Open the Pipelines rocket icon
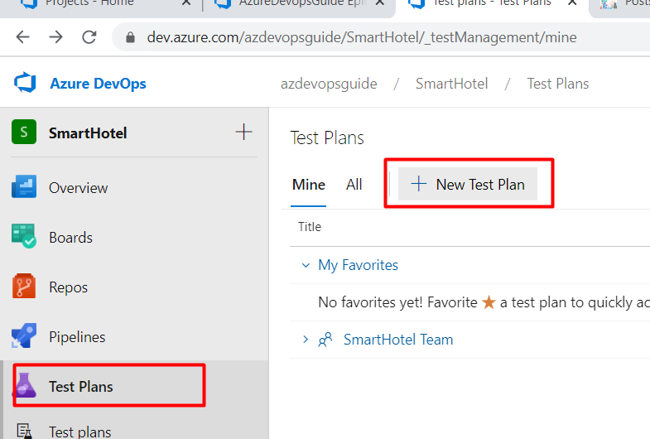Screen dimensions: 650x439 [24, 335]
